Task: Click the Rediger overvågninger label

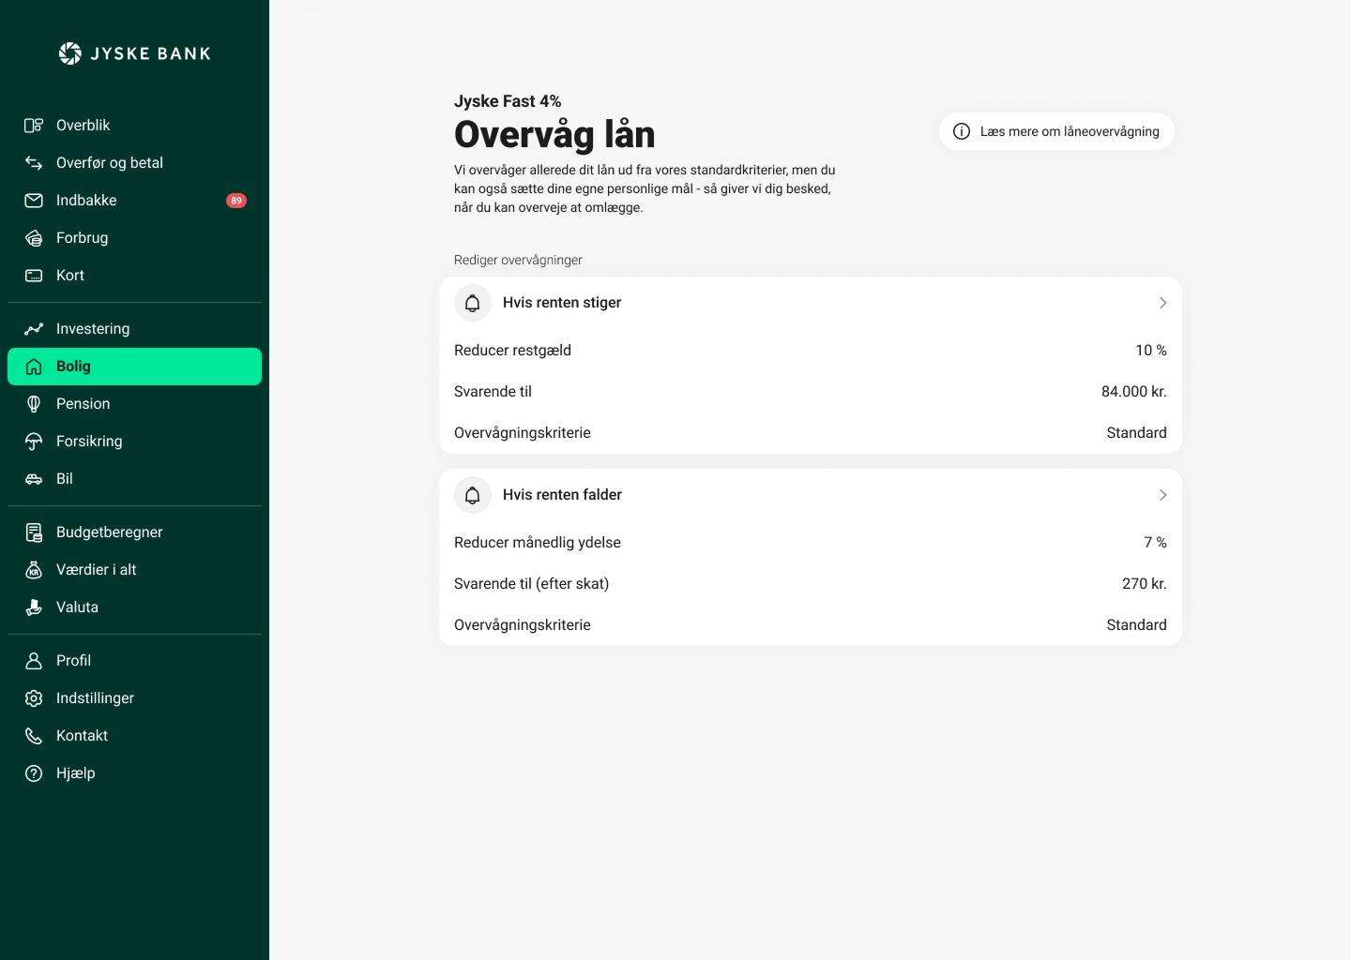Action: click(x=518, y=260)
